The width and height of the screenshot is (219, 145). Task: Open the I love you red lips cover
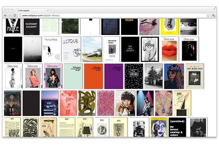click(170, 49)
